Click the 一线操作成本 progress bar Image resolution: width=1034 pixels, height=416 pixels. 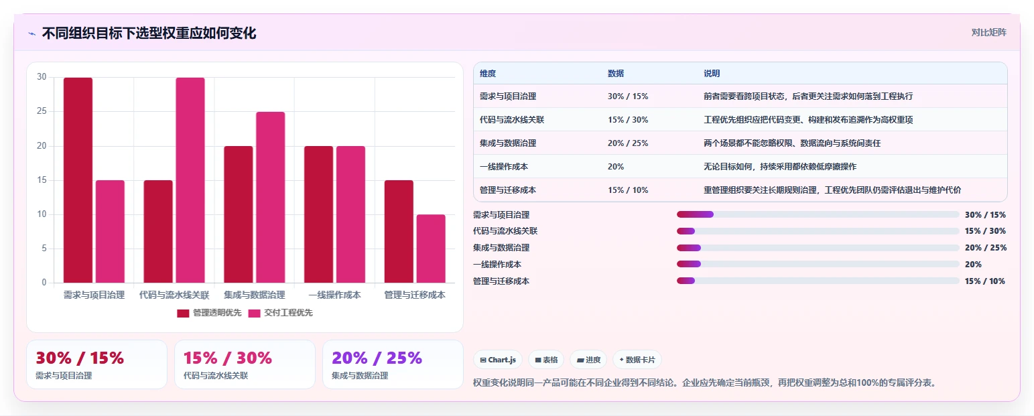(818, 264)
